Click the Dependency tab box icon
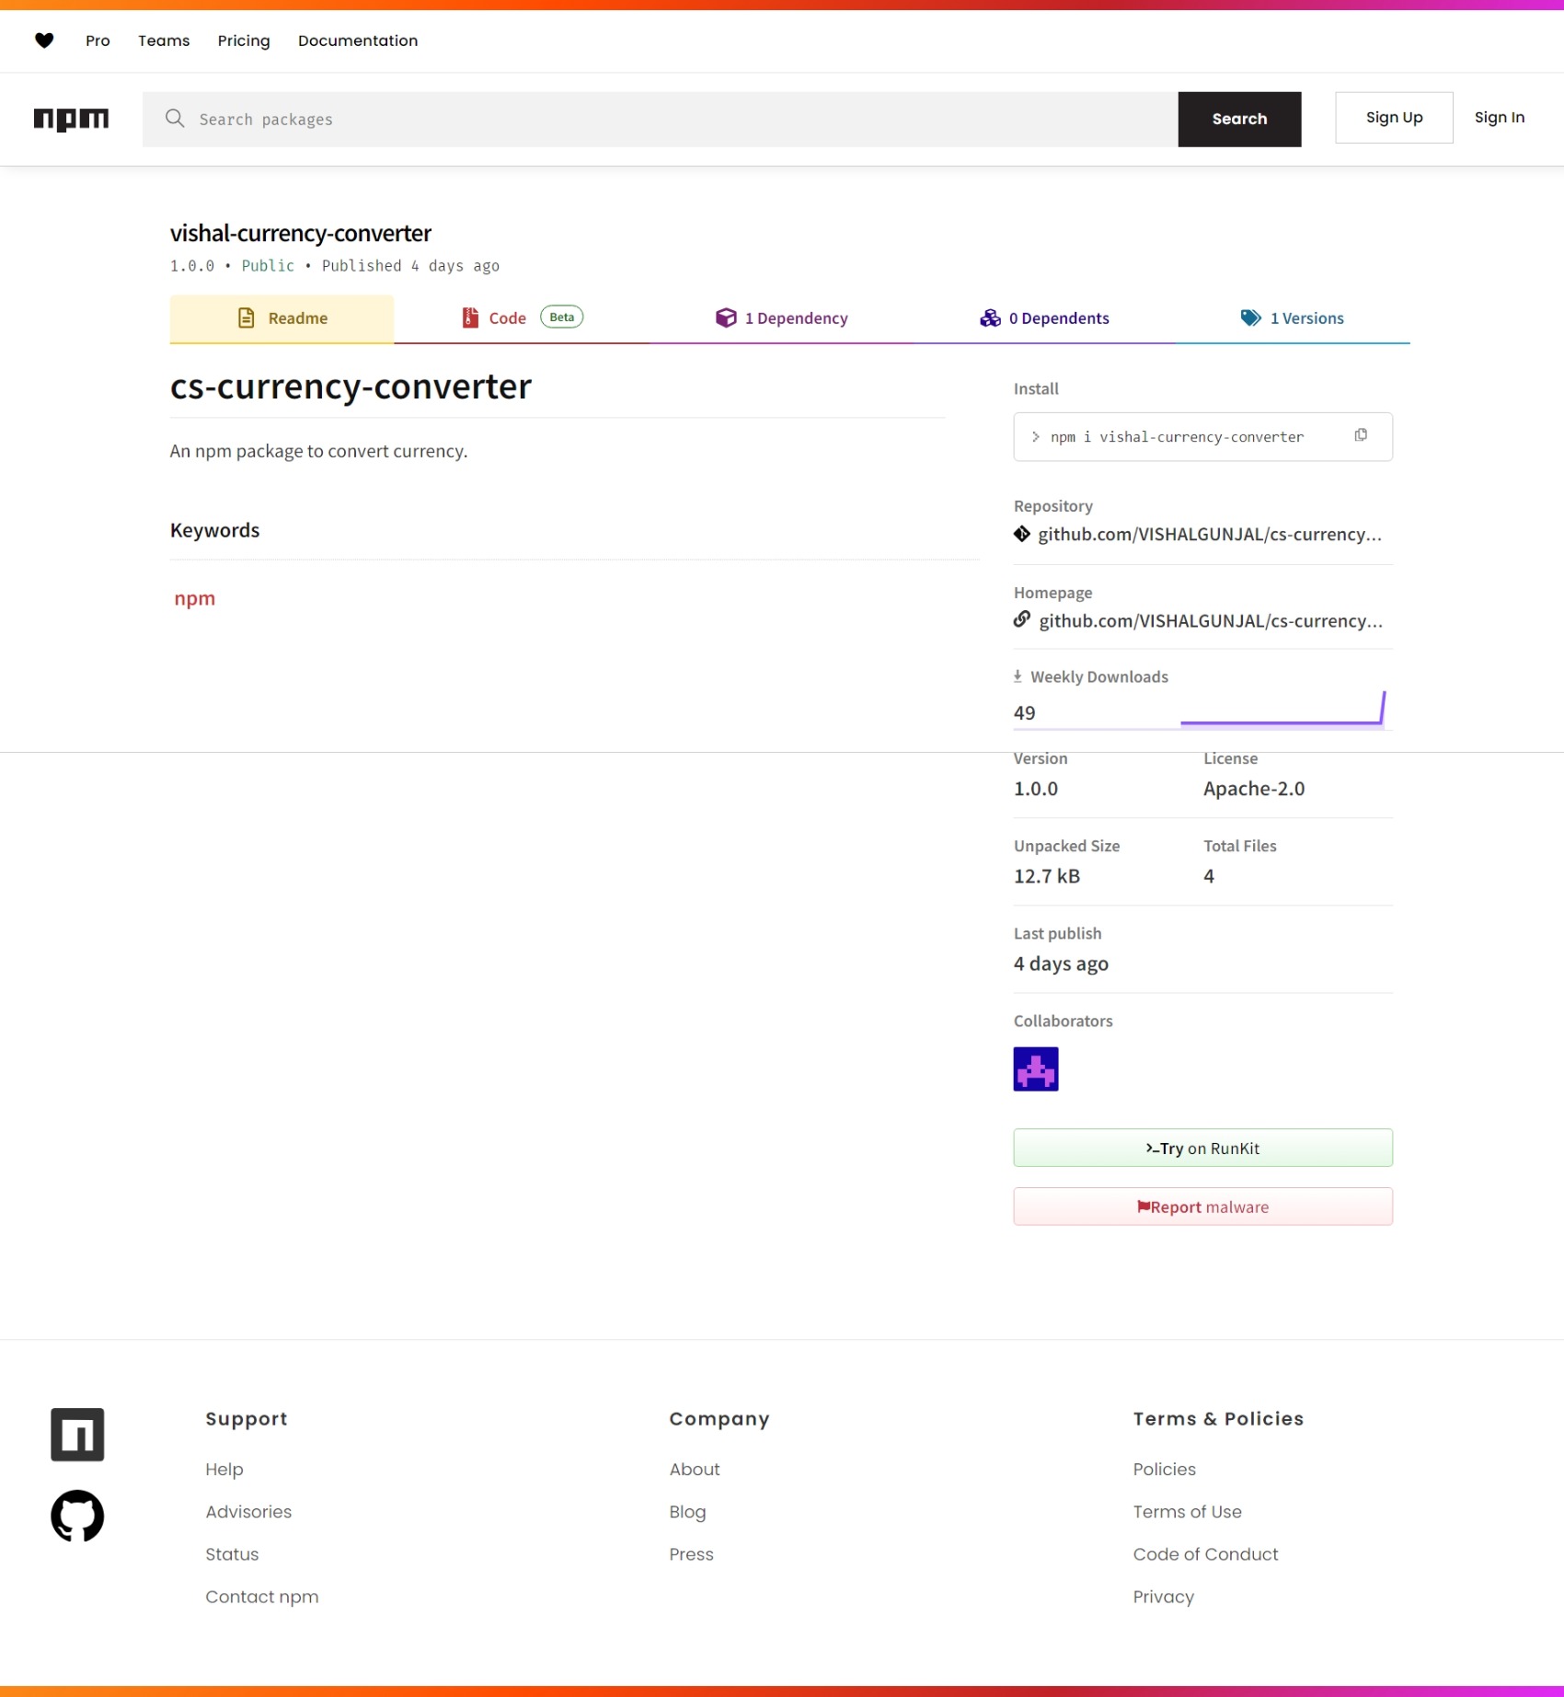Image resolution: width=1564 pixels, height=1697 pixels. [726, 317]
